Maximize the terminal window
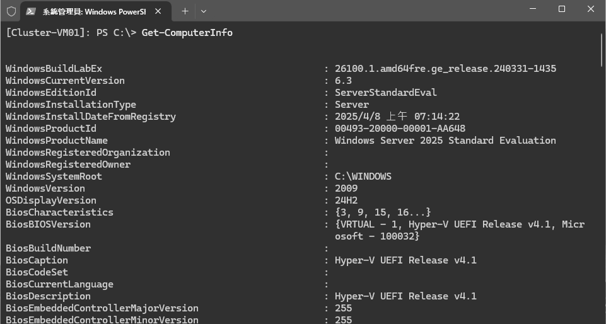 tap(562, 9)
